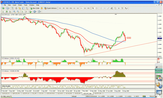Select the H1 timeframe
The height and width of the screenshot is (98, 163).
(74, 8)
